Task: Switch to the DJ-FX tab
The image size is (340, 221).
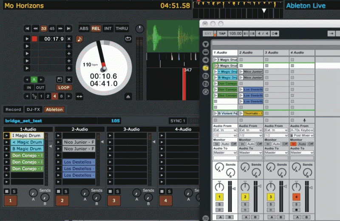Action: coord(34,109)
